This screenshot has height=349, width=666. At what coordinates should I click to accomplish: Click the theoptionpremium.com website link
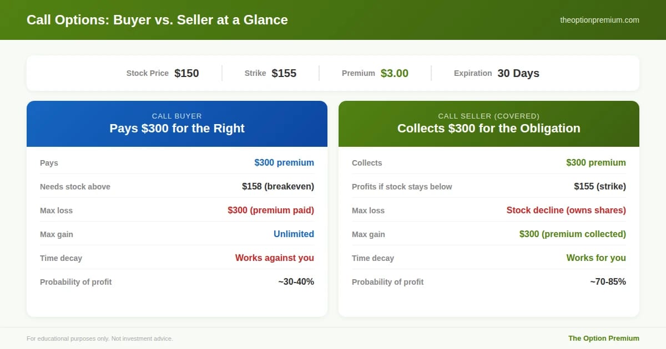(599, 20)
